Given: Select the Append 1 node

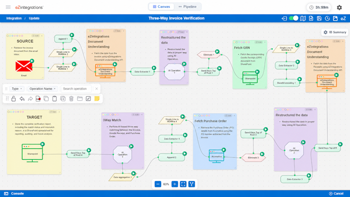Looking at the screenshot, I should [x=63, y=39].
